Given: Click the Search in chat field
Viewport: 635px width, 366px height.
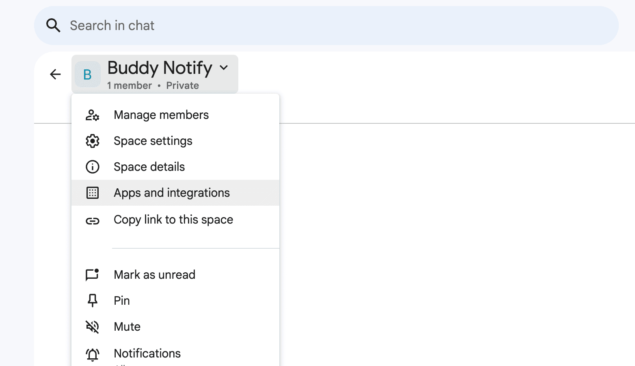Looking at the screenshot, I should 162,25.
